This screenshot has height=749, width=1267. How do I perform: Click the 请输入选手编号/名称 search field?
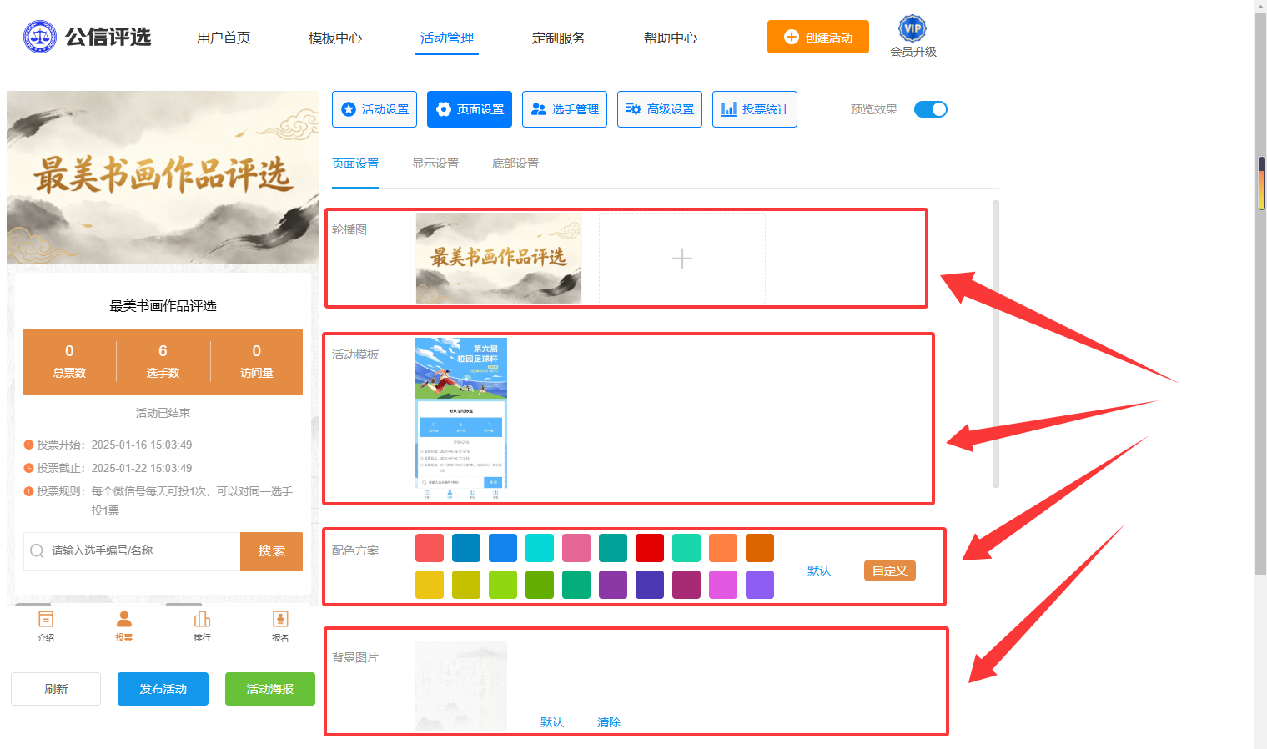click(132, 551)
